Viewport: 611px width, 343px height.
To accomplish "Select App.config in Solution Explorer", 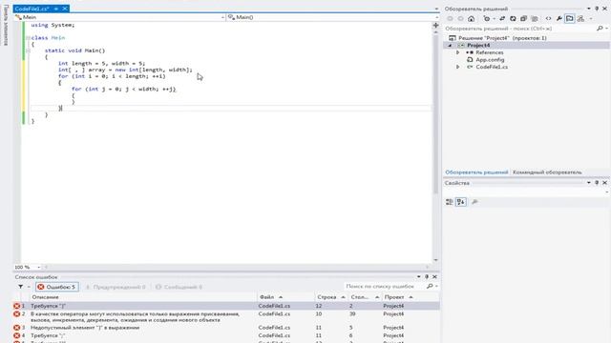I will click(x=490, y=60).
